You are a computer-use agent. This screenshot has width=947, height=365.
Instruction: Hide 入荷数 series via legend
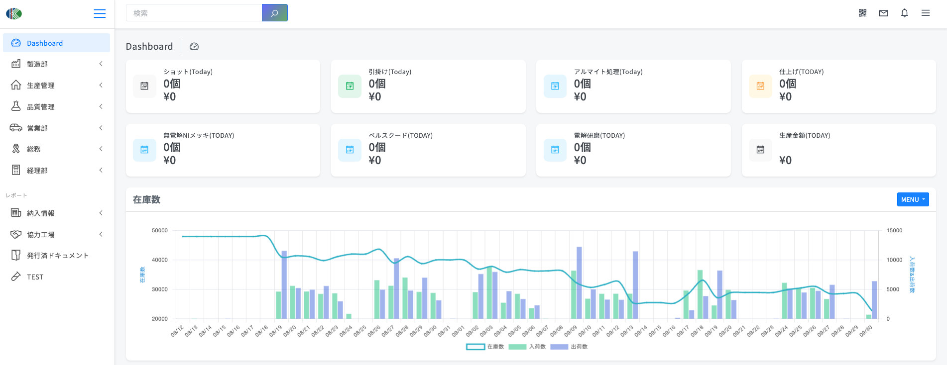pos(517,347)
